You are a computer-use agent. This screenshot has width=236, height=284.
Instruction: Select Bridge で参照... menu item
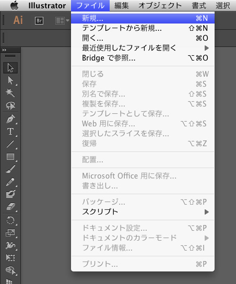(x=143, y=58)
